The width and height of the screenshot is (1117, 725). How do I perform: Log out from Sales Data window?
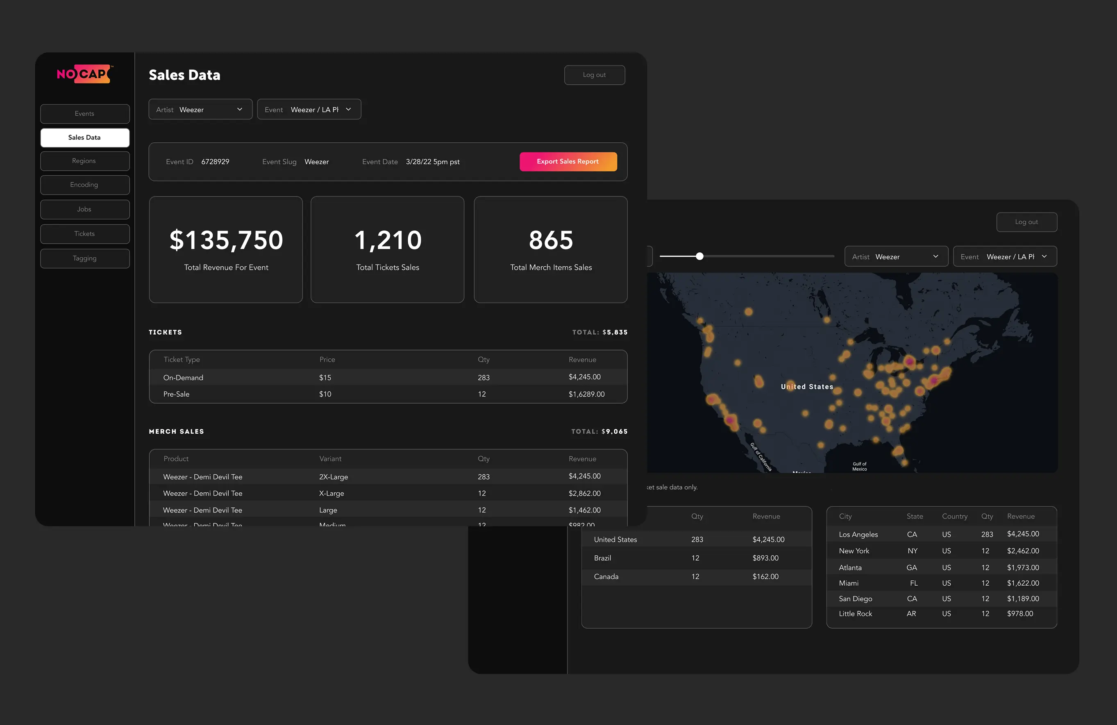(x=594, y=75)
